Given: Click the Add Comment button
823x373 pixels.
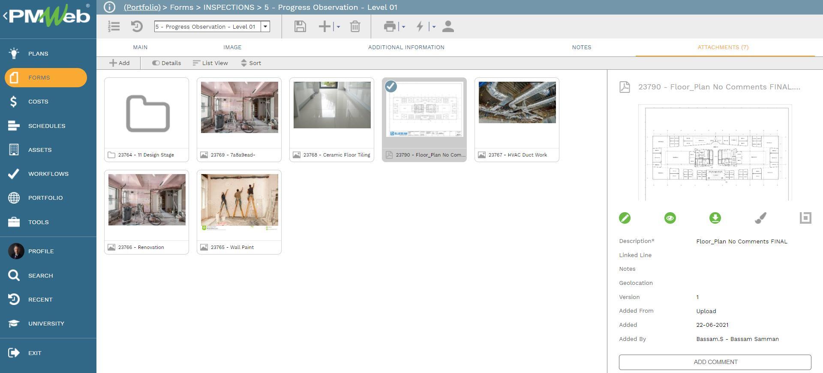Looking at the screenshot, I should tap(715, 362).
